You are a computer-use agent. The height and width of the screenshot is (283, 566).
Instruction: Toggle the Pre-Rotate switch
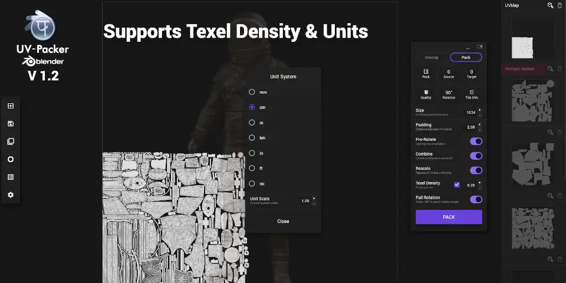(x=476, y=141)
